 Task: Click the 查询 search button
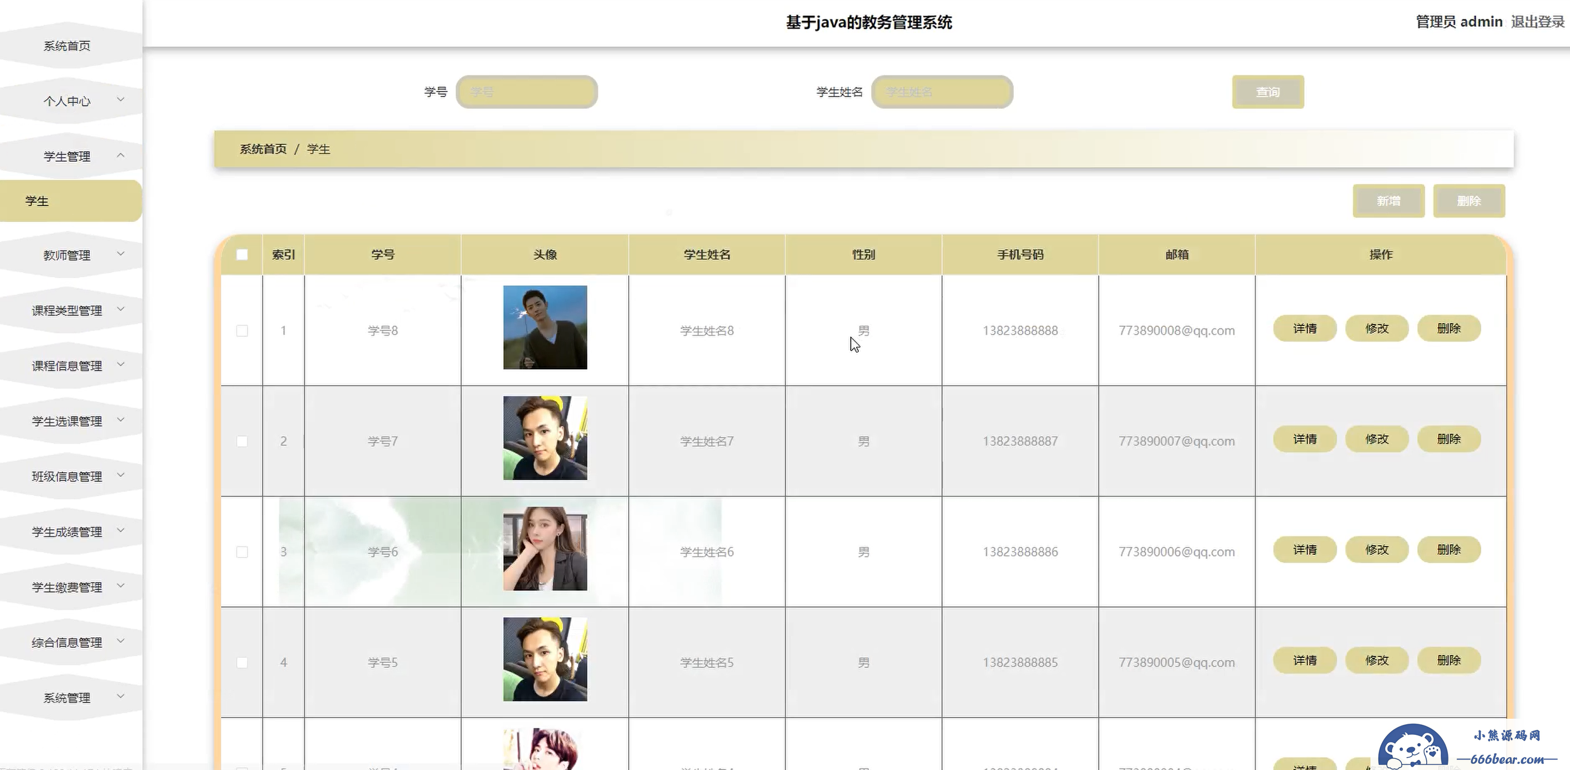click(x=1268, y=92)
